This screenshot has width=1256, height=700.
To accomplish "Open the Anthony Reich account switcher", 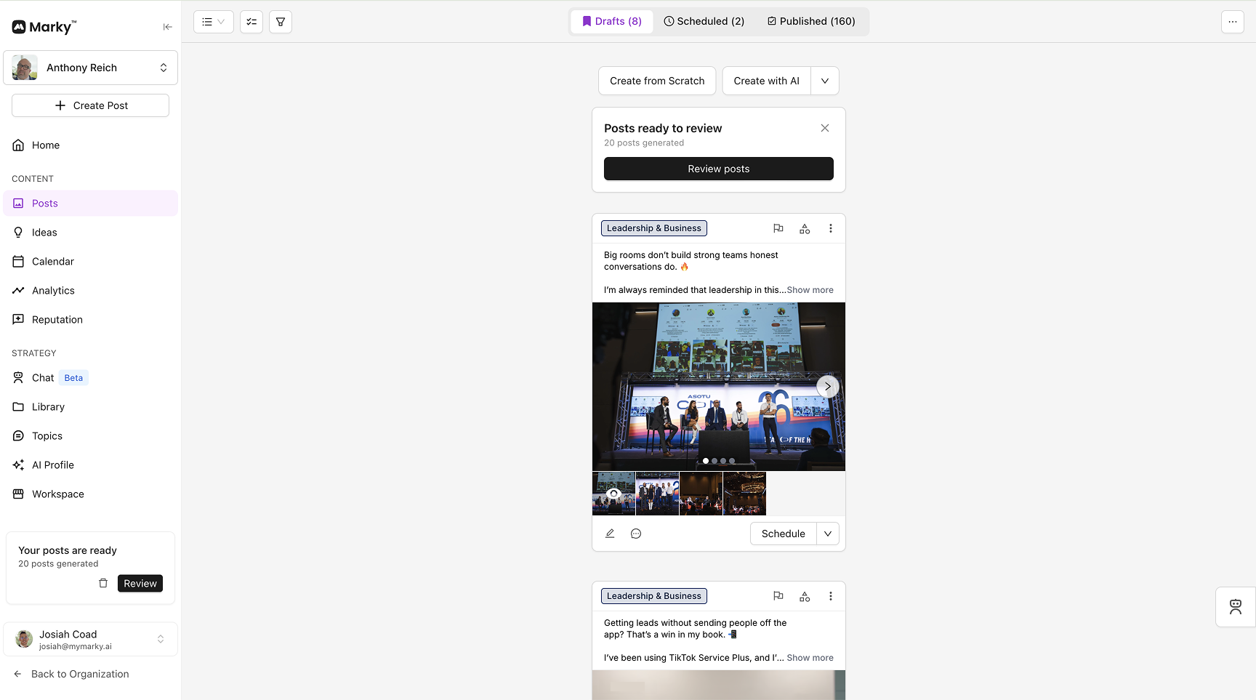I will click(90, 68).
